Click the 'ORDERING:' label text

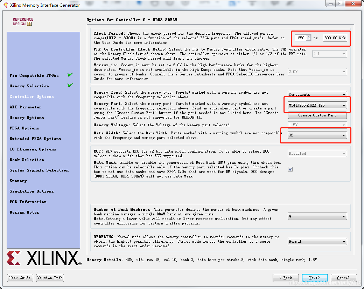[x=104, y=237]
